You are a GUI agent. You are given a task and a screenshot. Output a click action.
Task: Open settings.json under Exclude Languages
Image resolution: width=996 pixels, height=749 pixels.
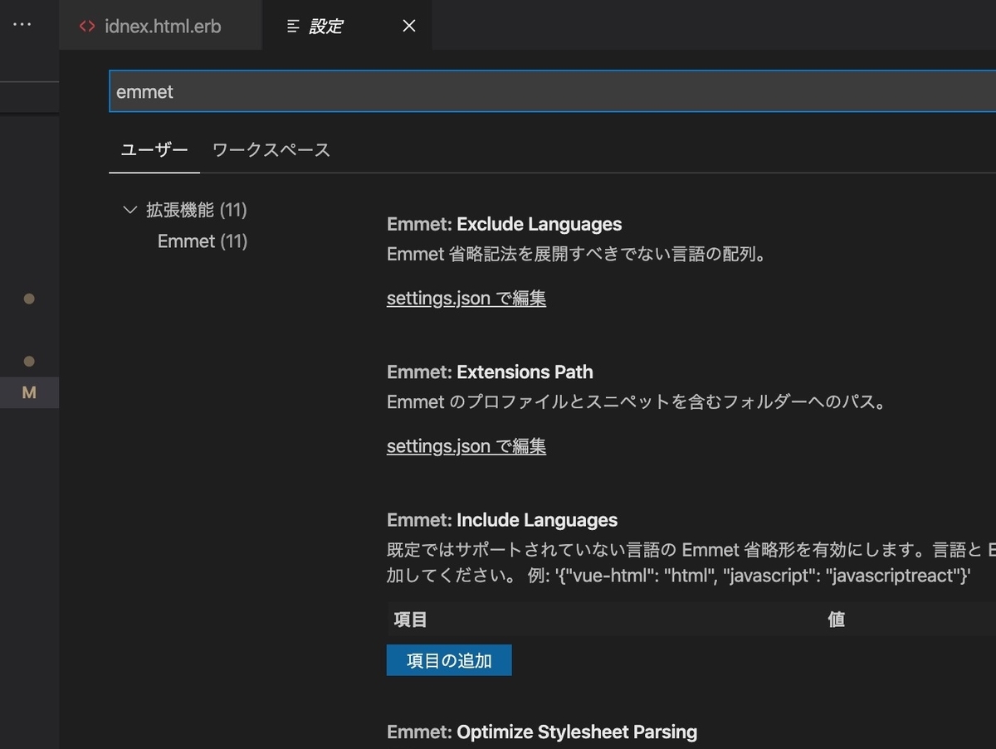pos(466,298)
